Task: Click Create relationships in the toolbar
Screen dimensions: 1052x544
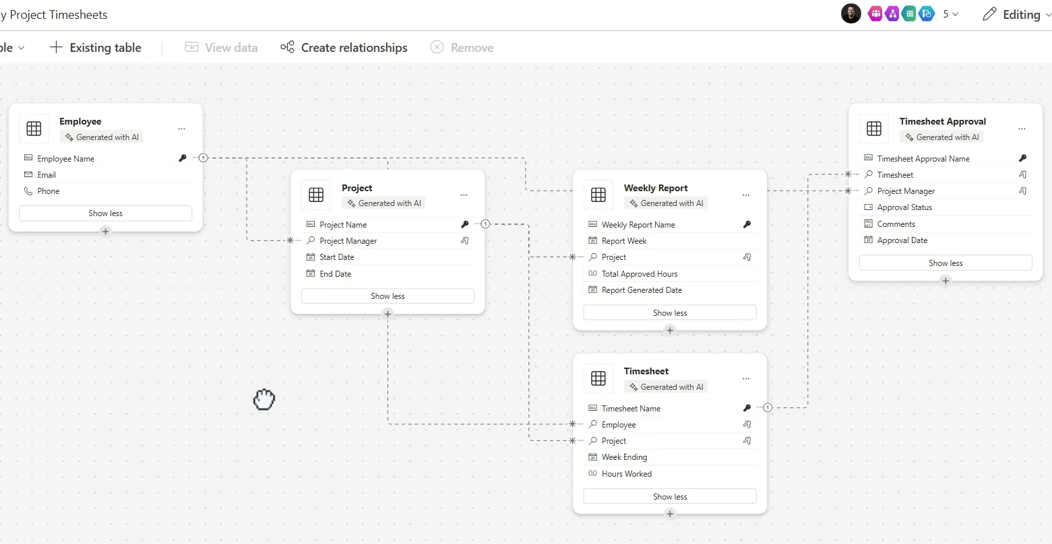Action: click(344, 48)
